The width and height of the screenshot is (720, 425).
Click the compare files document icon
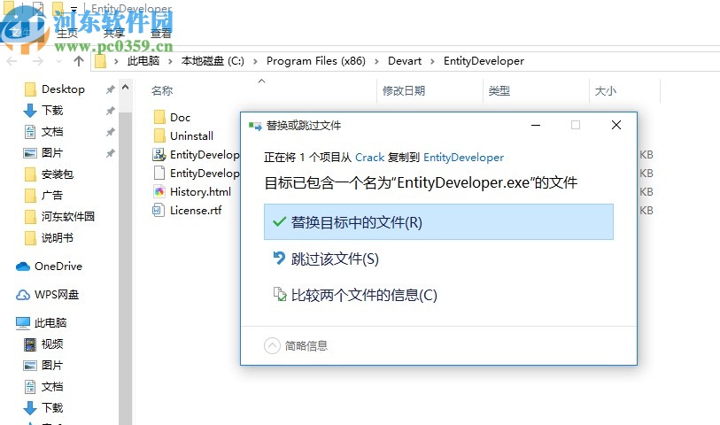point(280,294)
